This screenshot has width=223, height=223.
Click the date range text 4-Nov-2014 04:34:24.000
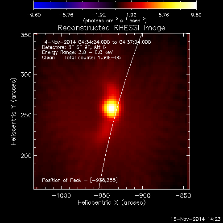coord(77,42)
